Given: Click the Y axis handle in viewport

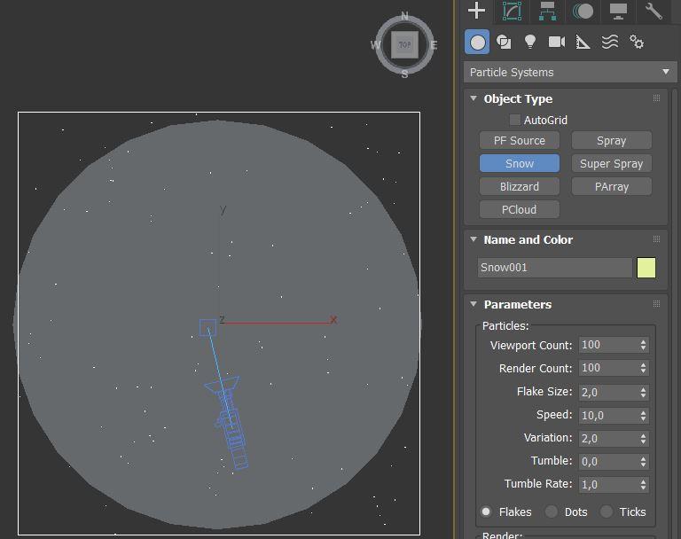Looking at the screenshot, I should click(223, 209).
